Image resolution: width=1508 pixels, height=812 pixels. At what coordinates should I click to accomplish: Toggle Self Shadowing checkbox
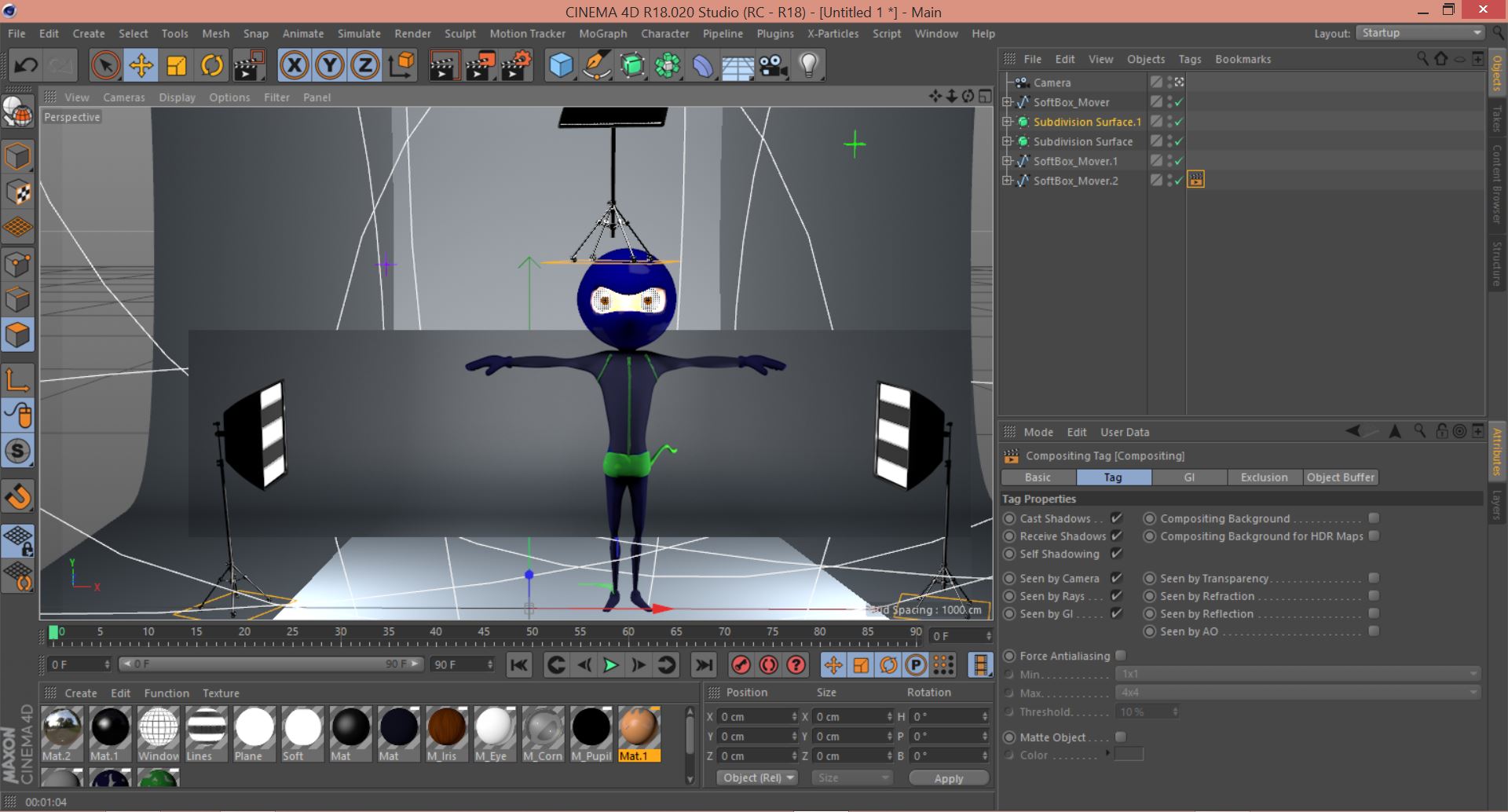[x=1116, y=554]
